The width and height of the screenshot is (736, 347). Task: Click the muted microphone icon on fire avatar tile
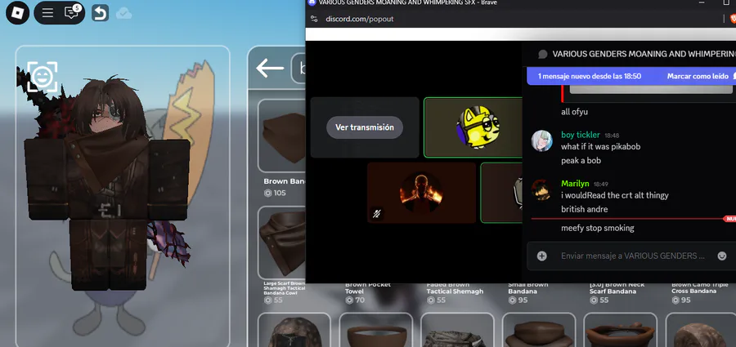point(376,213)
